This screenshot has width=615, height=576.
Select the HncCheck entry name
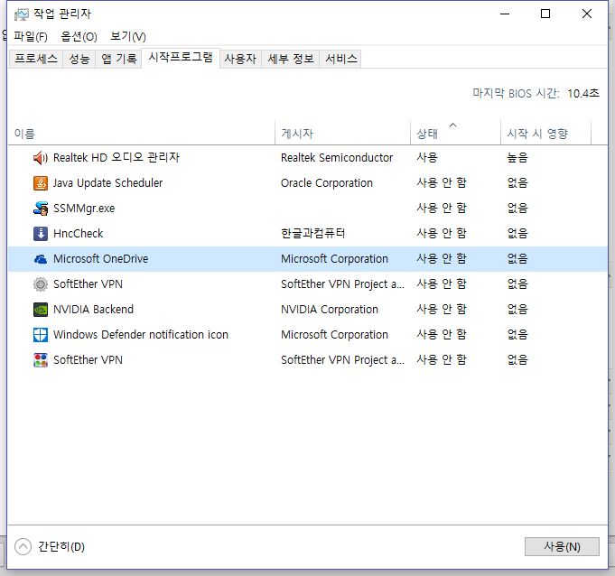tap(78, 234)
